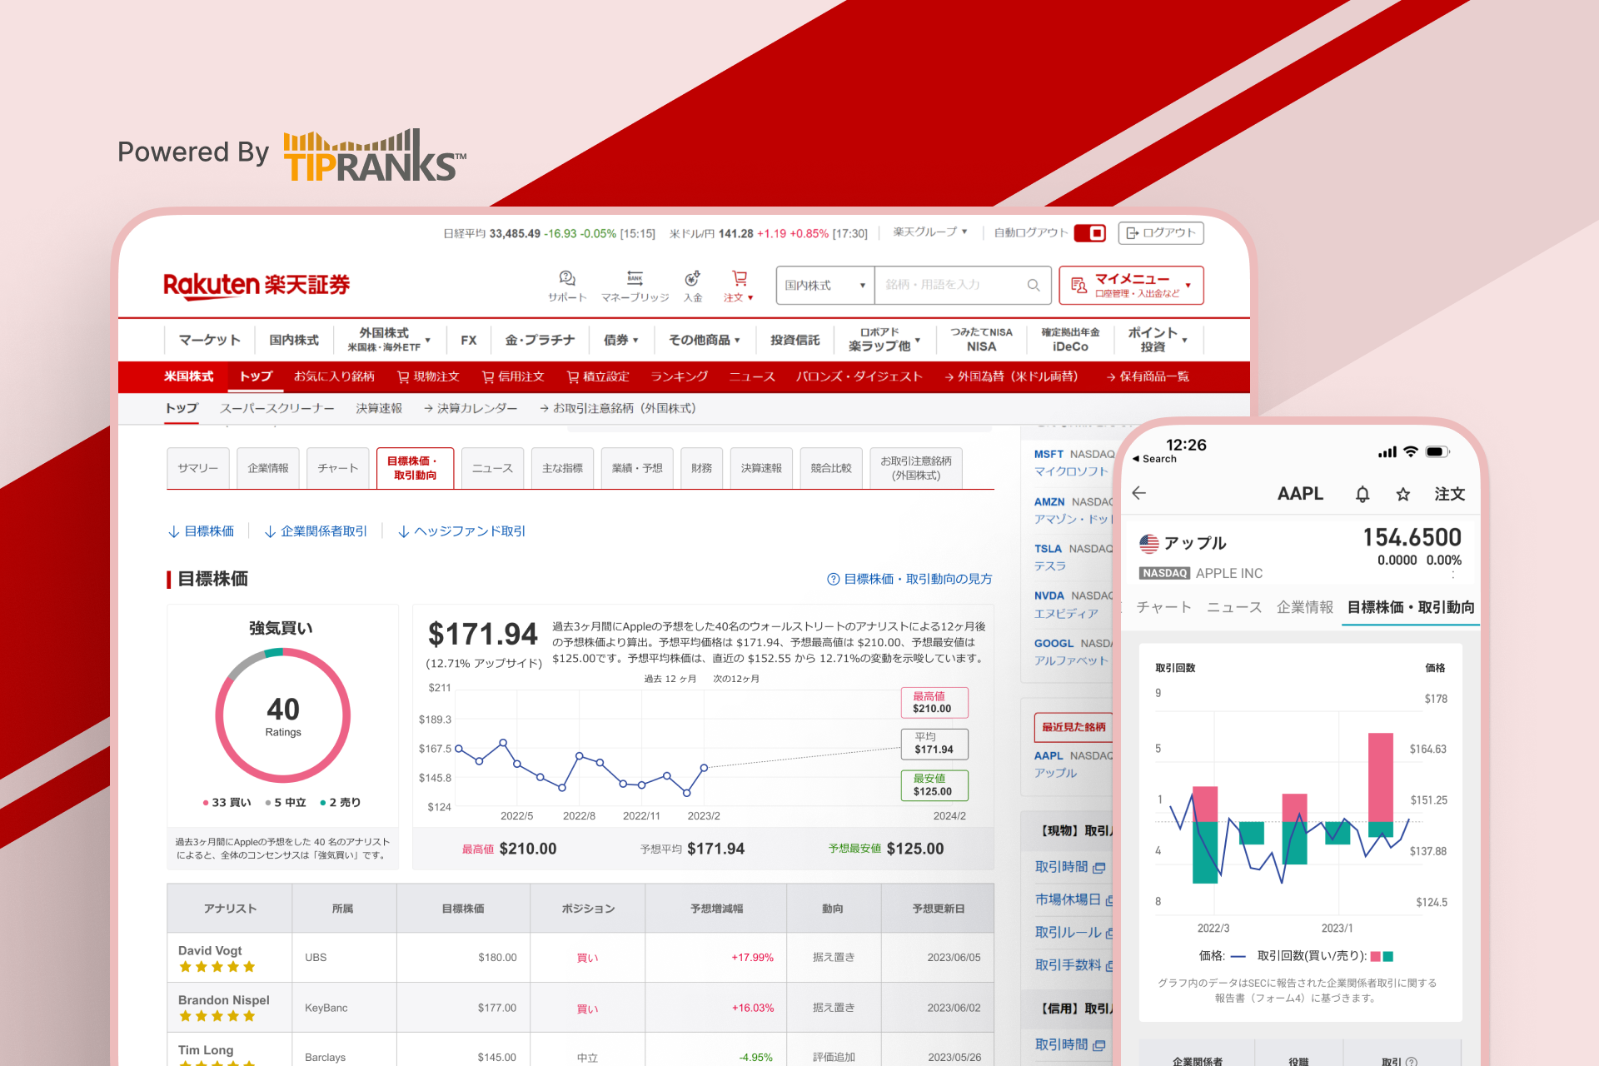This screenshot has height=1066, width=1599.
Task: Click the Money Bridge bank icon
Action: click(x=635, y=279)
